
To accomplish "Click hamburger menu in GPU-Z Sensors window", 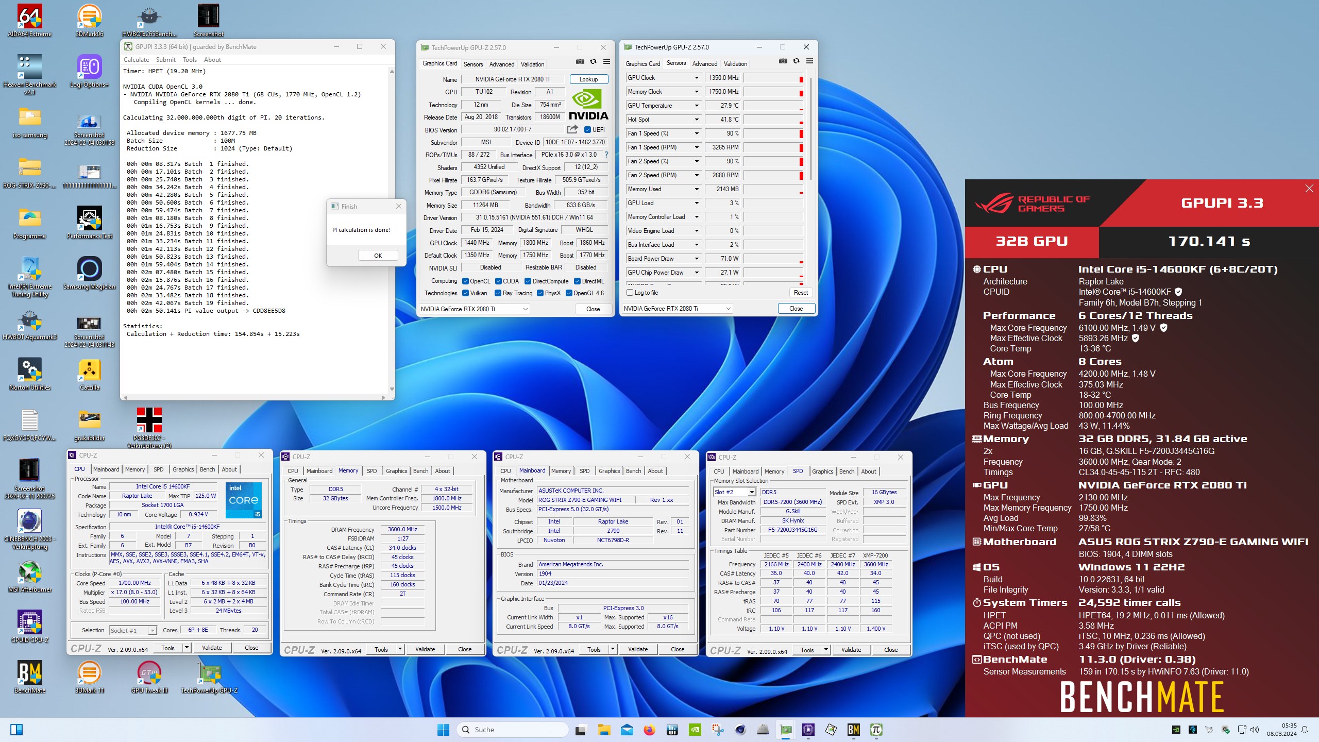I will [x=809, y=61].
